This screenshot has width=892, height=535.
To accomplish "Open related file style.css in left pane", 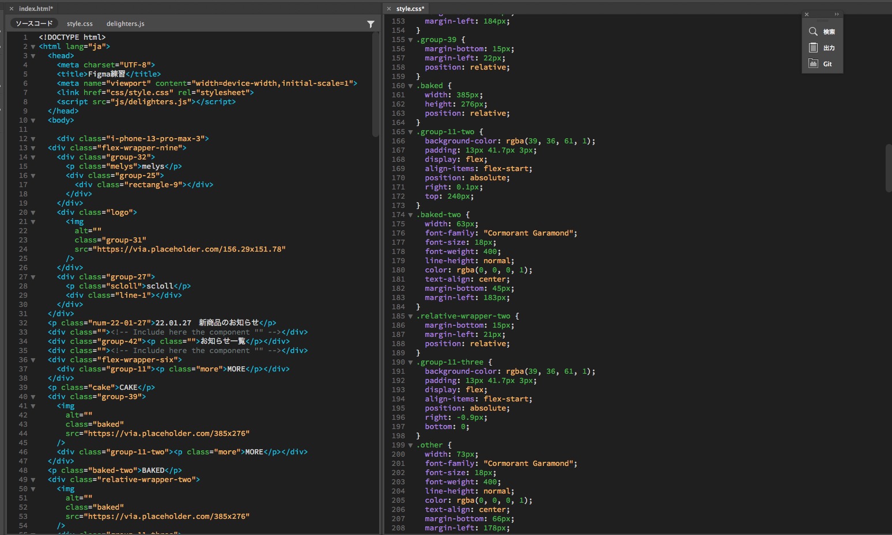I will click(x=80, y=24).
